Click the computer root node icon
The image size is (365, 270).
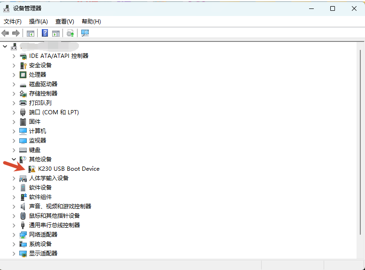(14, 47)
